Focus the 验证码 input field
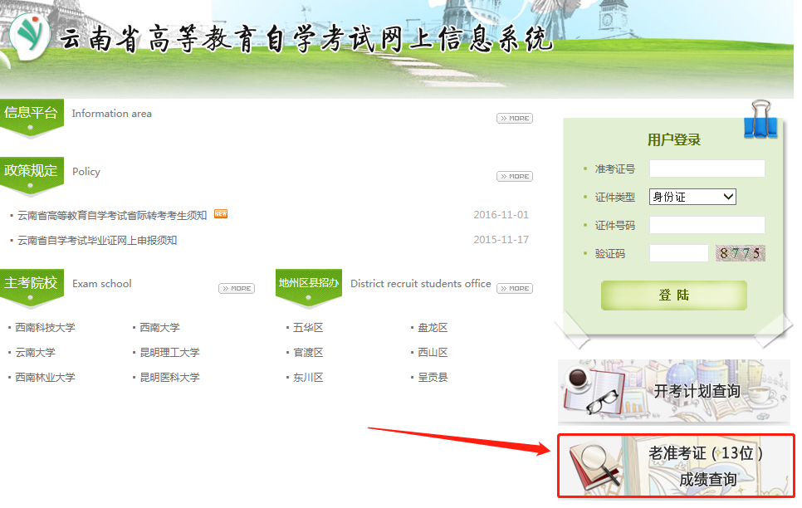The width and height of the screenshot is (802, 508). [x=679, y=253]
